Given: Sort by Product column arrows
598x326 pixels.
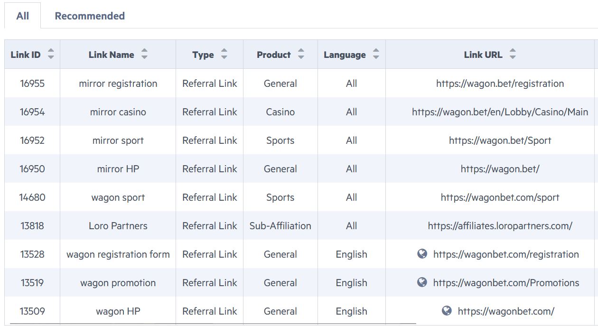Looking at the screenshot, I should [301, 55].
